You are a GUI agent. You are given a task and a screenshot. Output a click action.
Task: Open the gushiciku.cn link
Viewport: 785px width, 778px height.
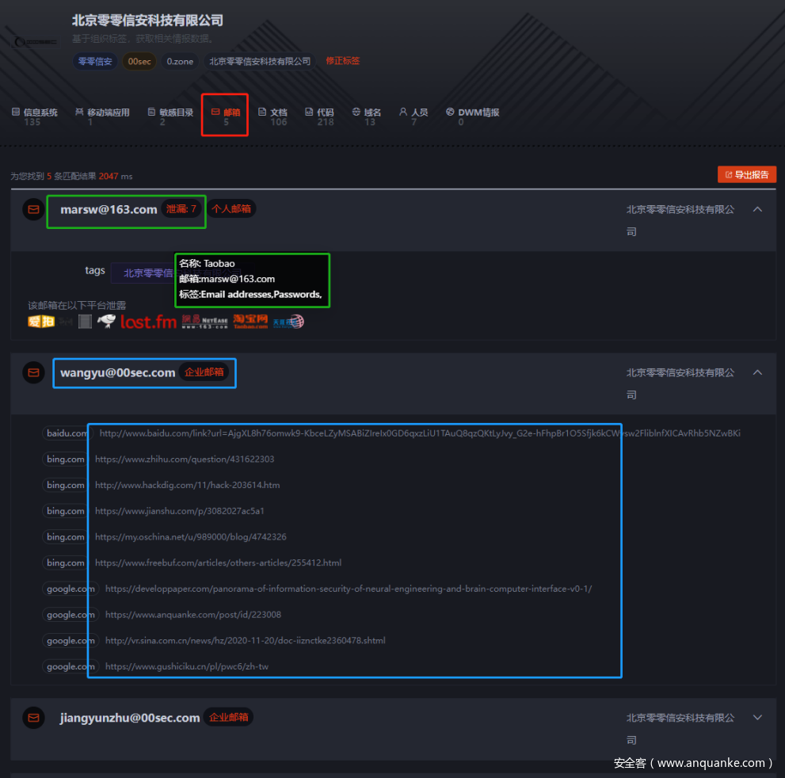[187, 667]
